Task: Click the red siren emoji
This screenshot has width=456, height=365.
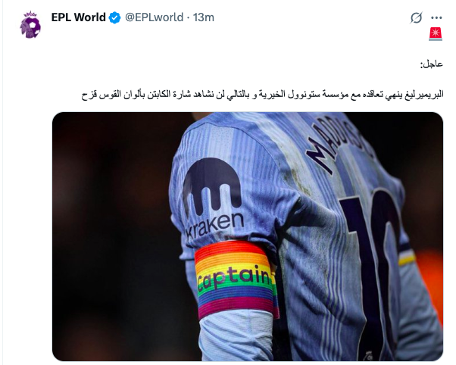Action: pos(436,34)
